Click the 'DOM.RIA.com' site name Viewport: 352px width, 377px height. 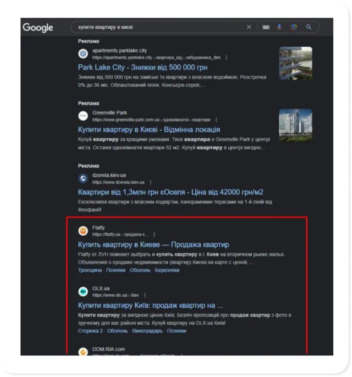[109, 349]
